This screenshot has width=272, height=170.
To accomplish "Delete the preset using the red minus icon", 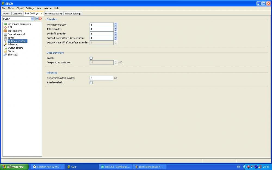I will 40,18.
